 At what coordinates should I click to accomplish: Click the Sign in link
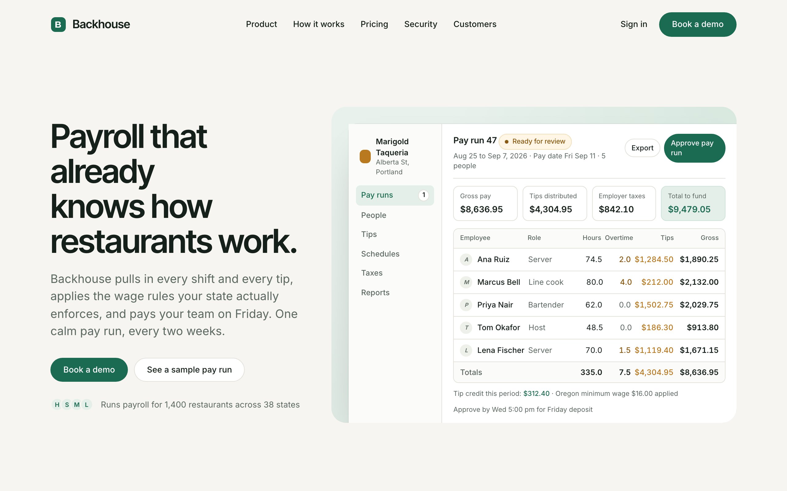[x=634, y=24]
